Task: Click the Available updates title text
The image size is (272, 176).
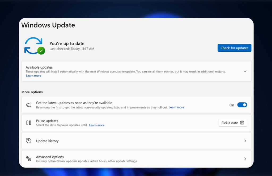Action: point(39,67)
